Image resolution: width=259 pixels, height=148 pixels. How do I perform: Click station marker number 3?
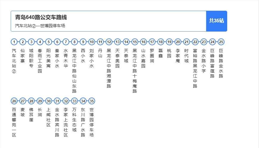32,42
